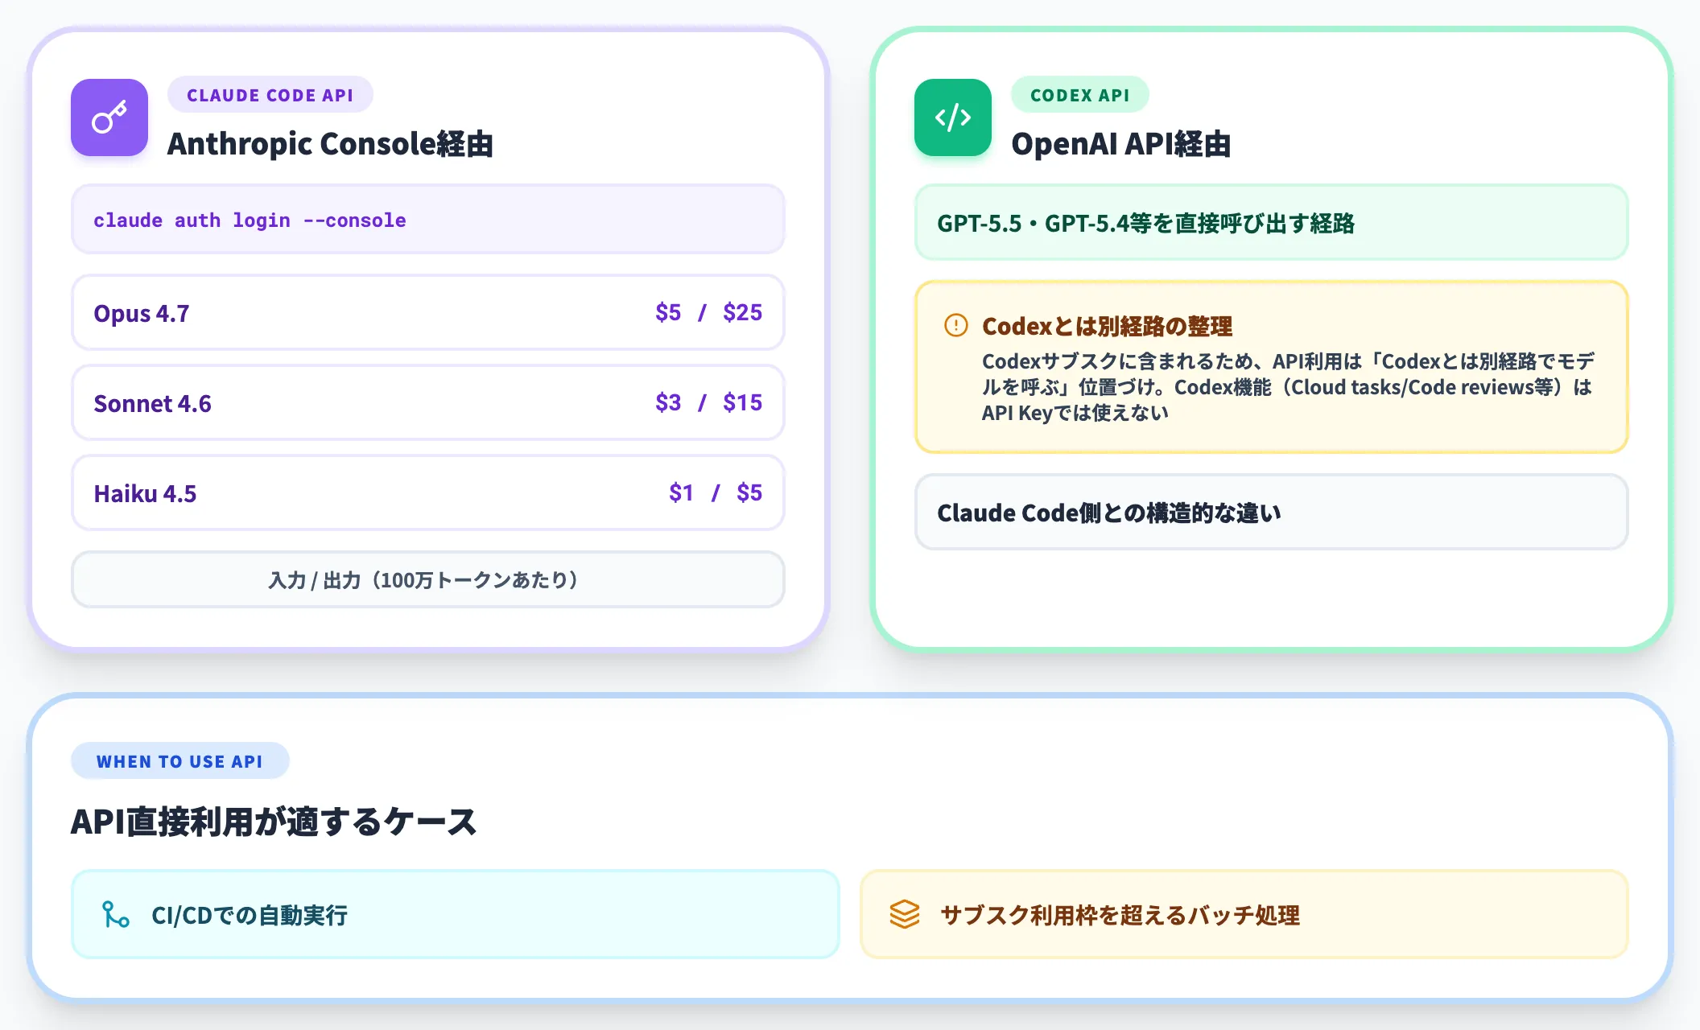Viewport: 1700px width, 1030px height.
Task: Click the purple key icon
Action: click(109, 117)
